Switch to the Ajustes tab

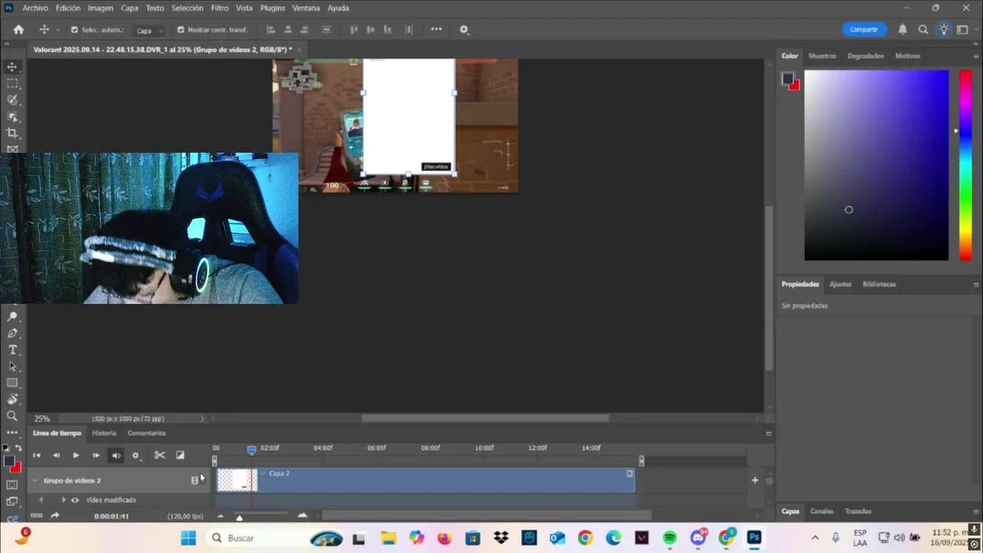(x=840, y=284)
